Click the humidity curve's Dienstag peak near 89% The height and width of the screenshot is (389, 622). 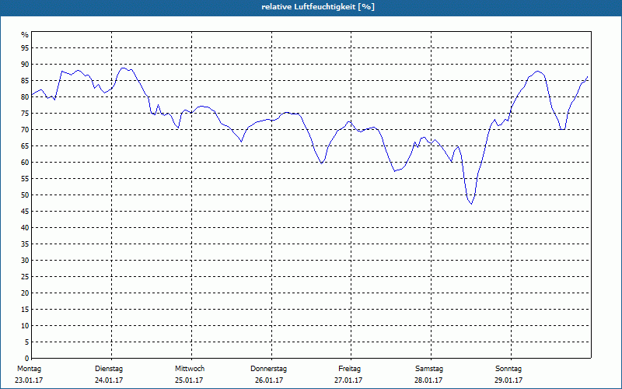124,68
